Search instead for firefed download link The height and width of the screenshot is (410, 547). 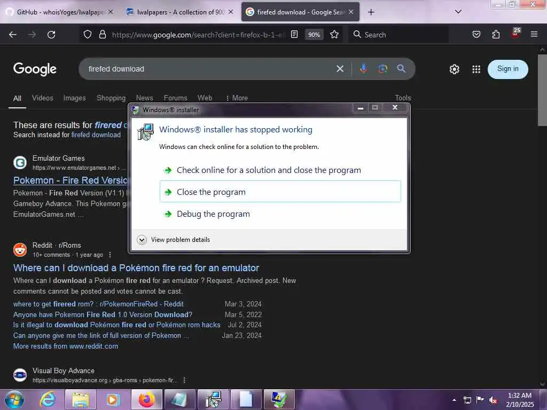(96, 135)
